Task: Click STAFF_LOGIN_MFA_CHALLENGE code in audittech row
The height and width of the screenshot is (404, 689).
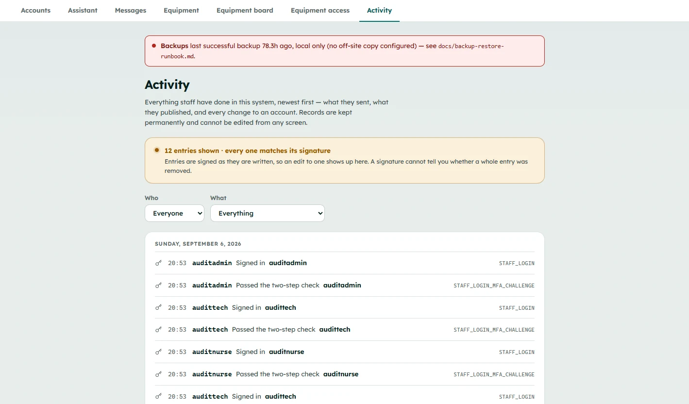Action: point(494,330)
